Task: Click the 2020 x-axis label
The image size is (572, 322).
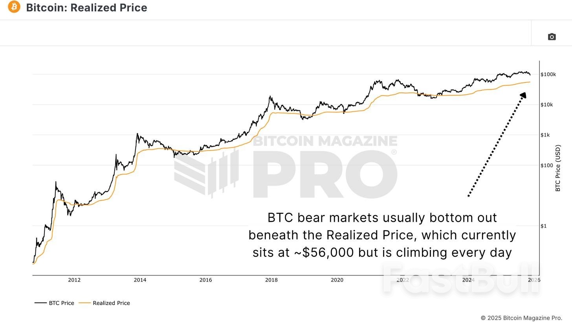Action: (x=337, y=280)
